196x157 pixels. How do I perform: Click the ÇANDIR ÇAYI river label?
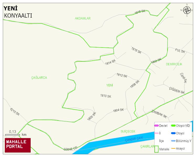tap(134, 139)
